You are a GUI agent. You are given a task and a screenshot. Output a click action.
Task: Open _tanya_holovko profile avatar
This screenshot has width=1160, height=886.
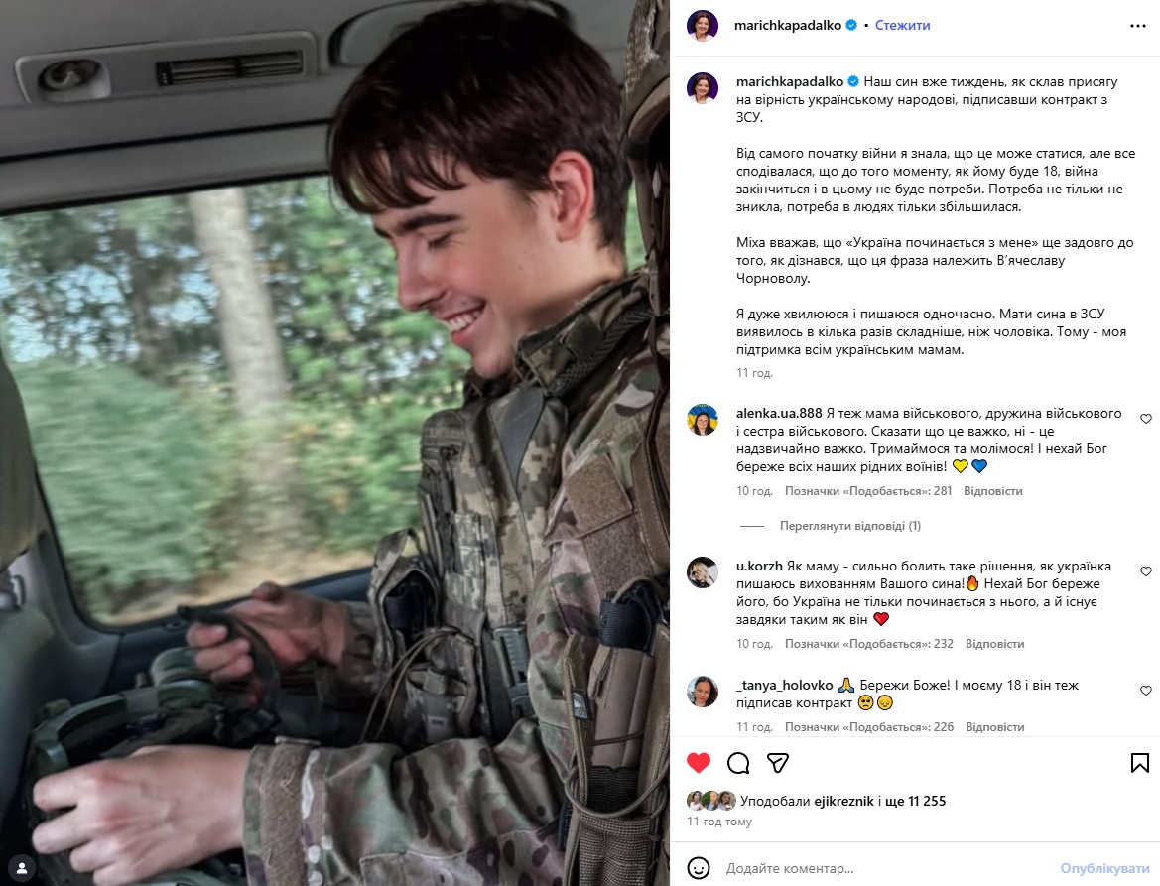coord(703,692)
